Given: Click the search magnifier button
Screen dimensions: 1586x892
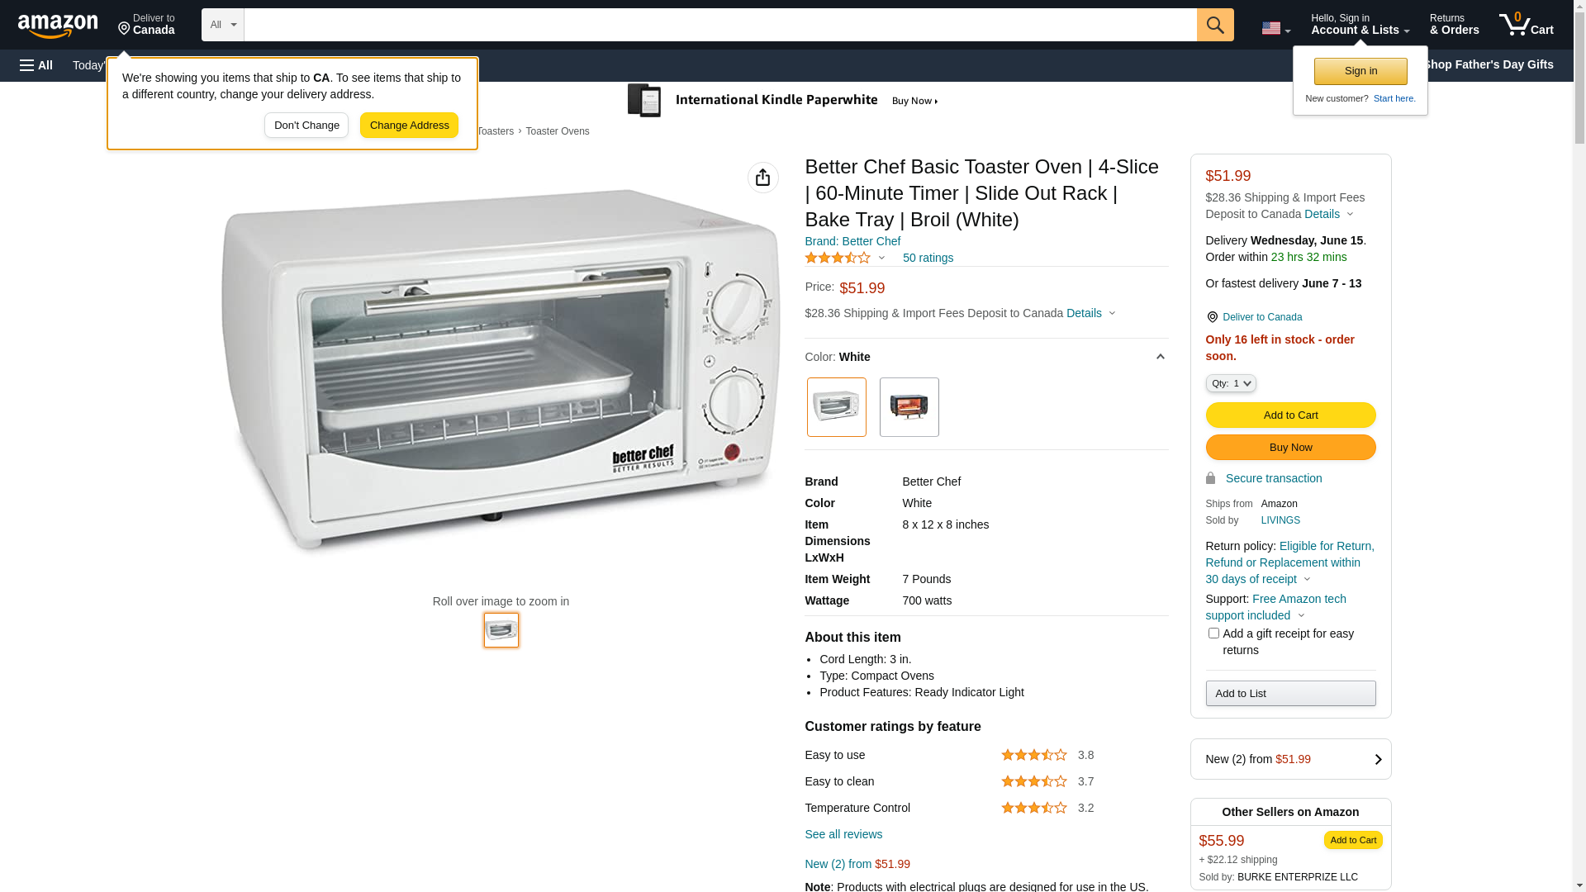Looking at the screenshot, I should [x=1215, y=25].
